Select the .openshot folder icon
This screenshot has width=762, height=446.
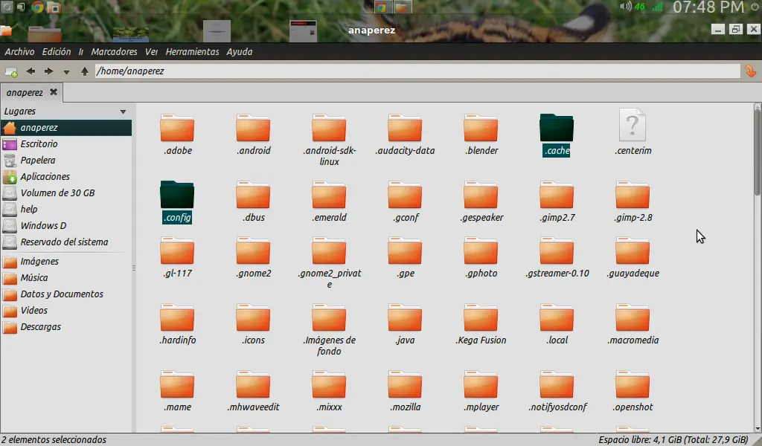[x=633, y=385]
